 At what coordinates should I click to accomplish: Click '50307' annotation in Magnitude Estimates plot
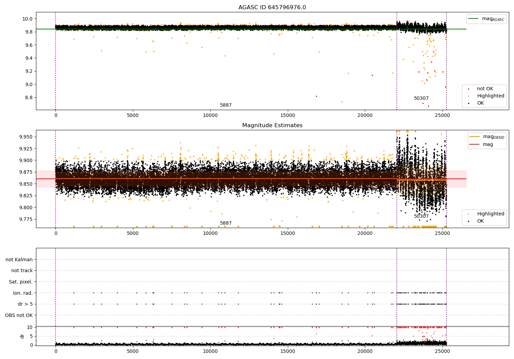coord(421,216)
